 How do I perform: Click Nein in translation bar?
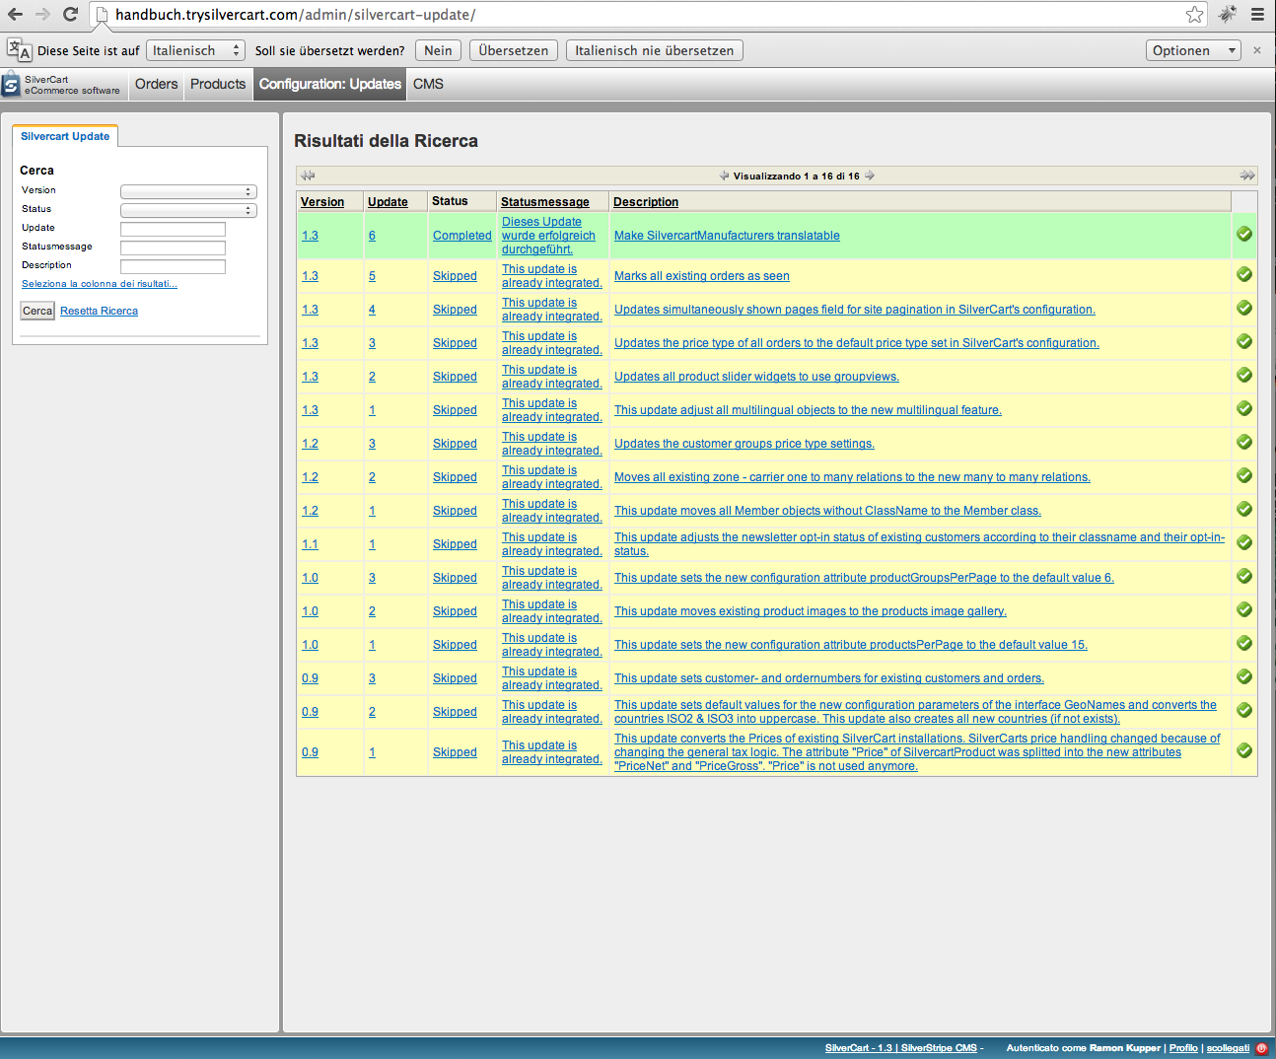pyautogui.click(x=438, y=50)
